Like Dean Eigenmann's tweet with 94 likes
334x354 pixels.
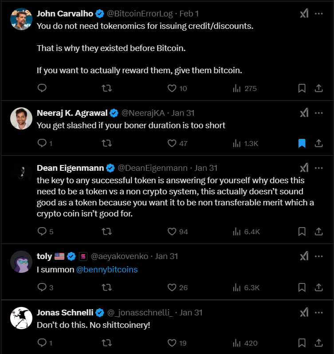pos(172,232)
